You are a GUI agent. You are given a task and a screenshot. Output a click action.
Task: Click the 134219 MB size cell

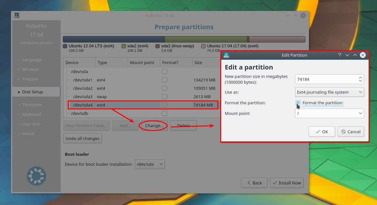[204, 80]
